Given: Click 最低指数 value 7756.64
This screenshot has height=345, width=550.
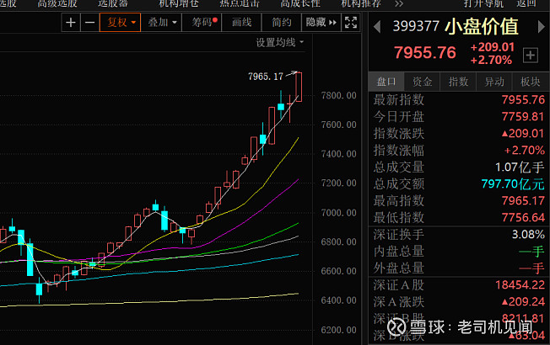Looking at the screenshot, I should pos(523,218).
